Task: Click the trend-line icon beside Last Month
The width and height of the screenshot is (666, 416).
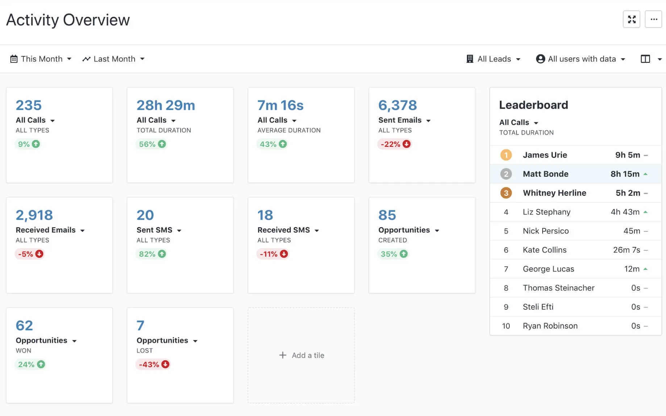Action: [86, 58]
